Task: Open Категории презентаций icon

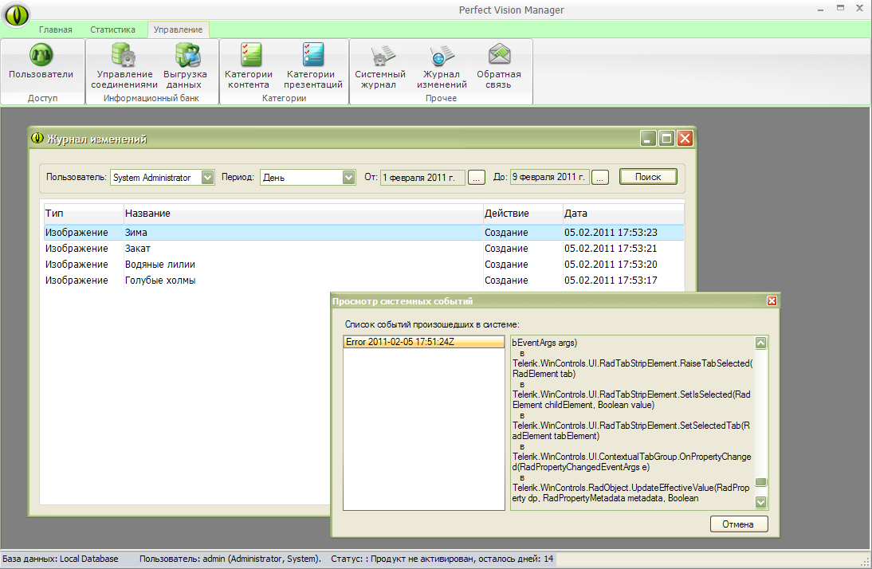Action: (313, 55)
